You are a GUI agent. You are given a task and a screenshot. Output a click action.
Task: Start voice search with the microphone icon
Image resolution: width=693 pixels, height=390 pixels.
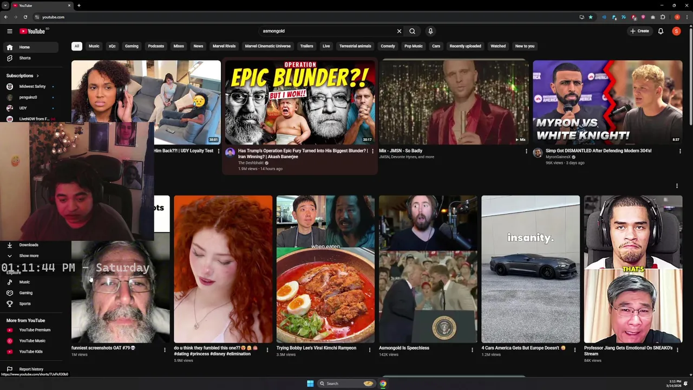click(x=430, y=31)
